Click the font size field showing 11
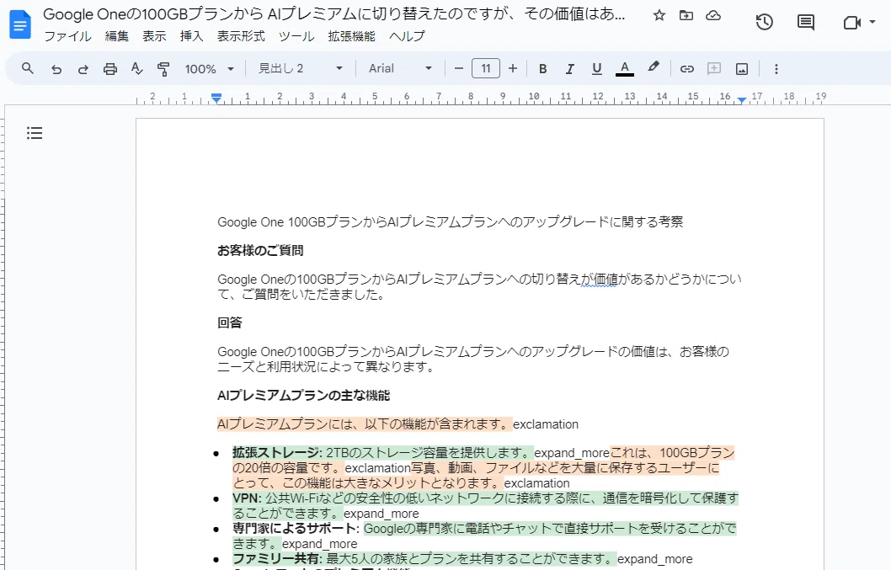The width and height of the screenshot is (891, 570). click(486, 69)
